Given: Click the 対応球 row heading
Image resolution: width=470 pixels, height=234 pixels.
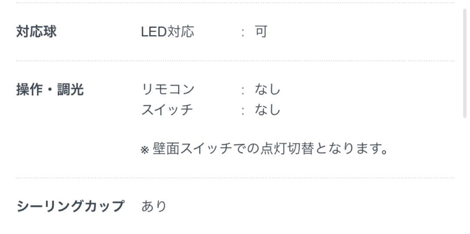Looking at the screenshot, I should (36, 32).
